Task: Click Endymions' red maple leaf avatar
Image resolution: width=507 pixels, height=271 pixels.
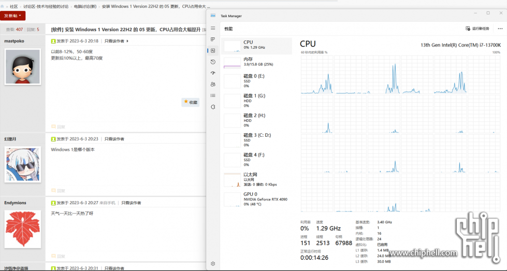Action: [x=23, y=229]
